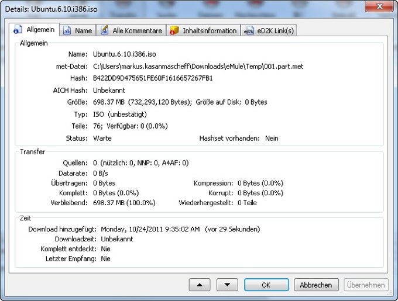Screen dimensions: 398x301
Task: Click the Korrupt value 0 Bytes (0.0%)
Action: pyautogui.click(x=260, y=193)
